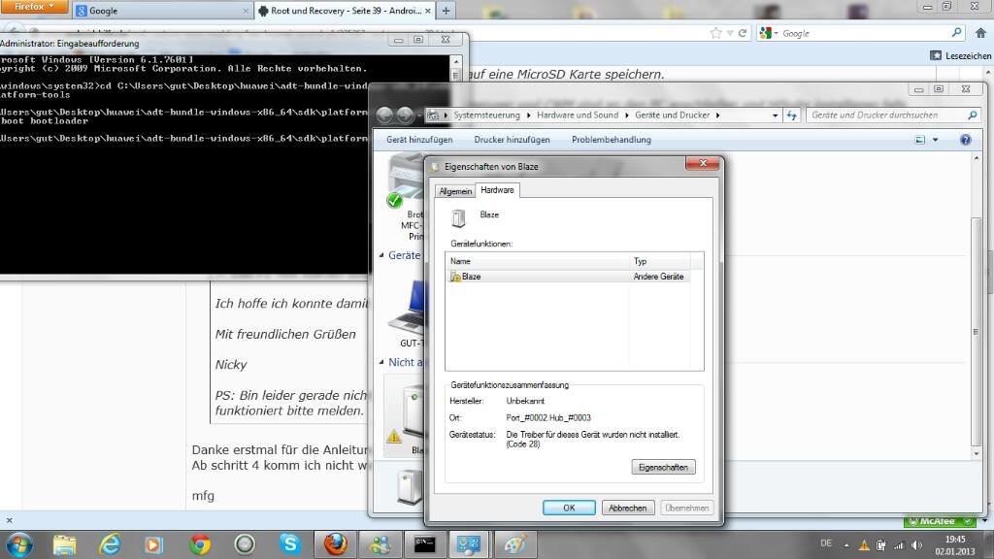This screenshot has height=559, width=994.
Task: Click the up arrow of the command prompt scrollbar
Action: 455,61
